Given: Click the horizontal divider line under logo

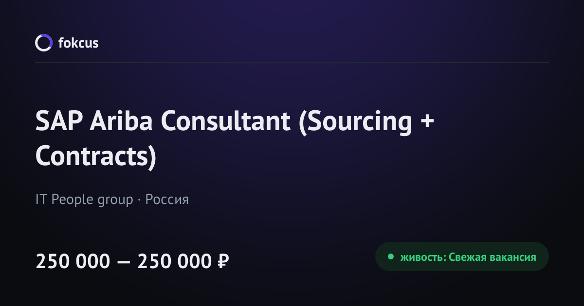Looking at the screenshot, I should [292, 63].
